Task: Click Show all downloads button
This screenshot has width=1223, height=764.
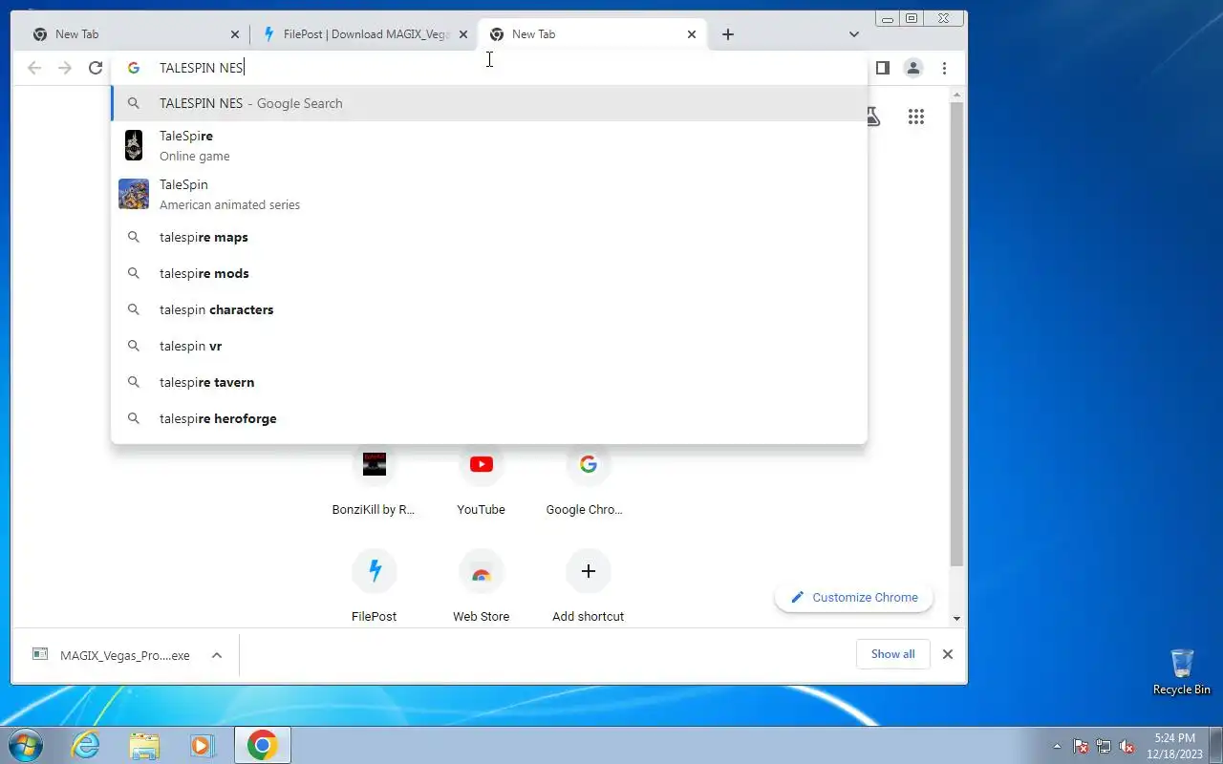Action: coord(892,654)
